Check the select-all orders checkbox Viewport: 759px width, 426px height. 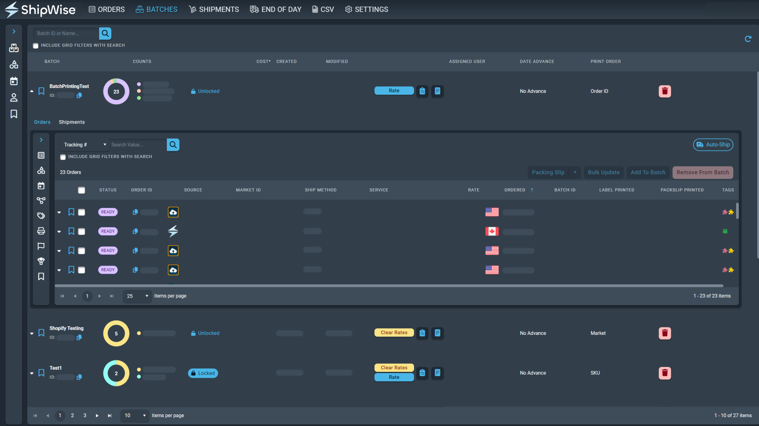(81, 190)
